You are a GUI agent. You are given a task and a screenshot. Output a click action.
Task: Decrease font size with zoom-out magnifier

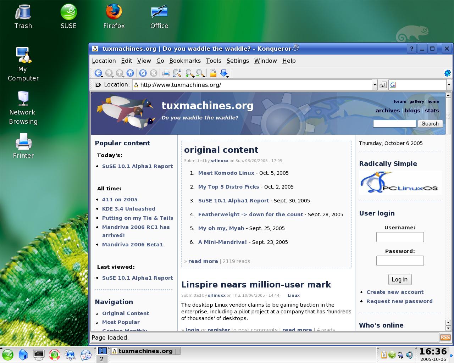(x=200, y=73)
